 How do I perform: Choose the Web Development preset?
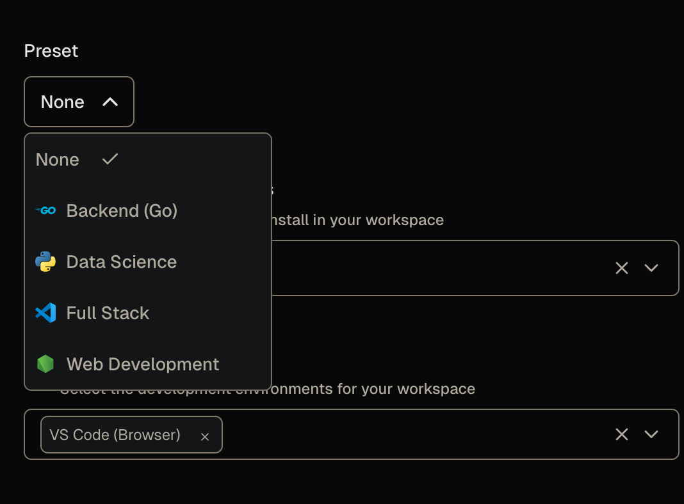148,364
